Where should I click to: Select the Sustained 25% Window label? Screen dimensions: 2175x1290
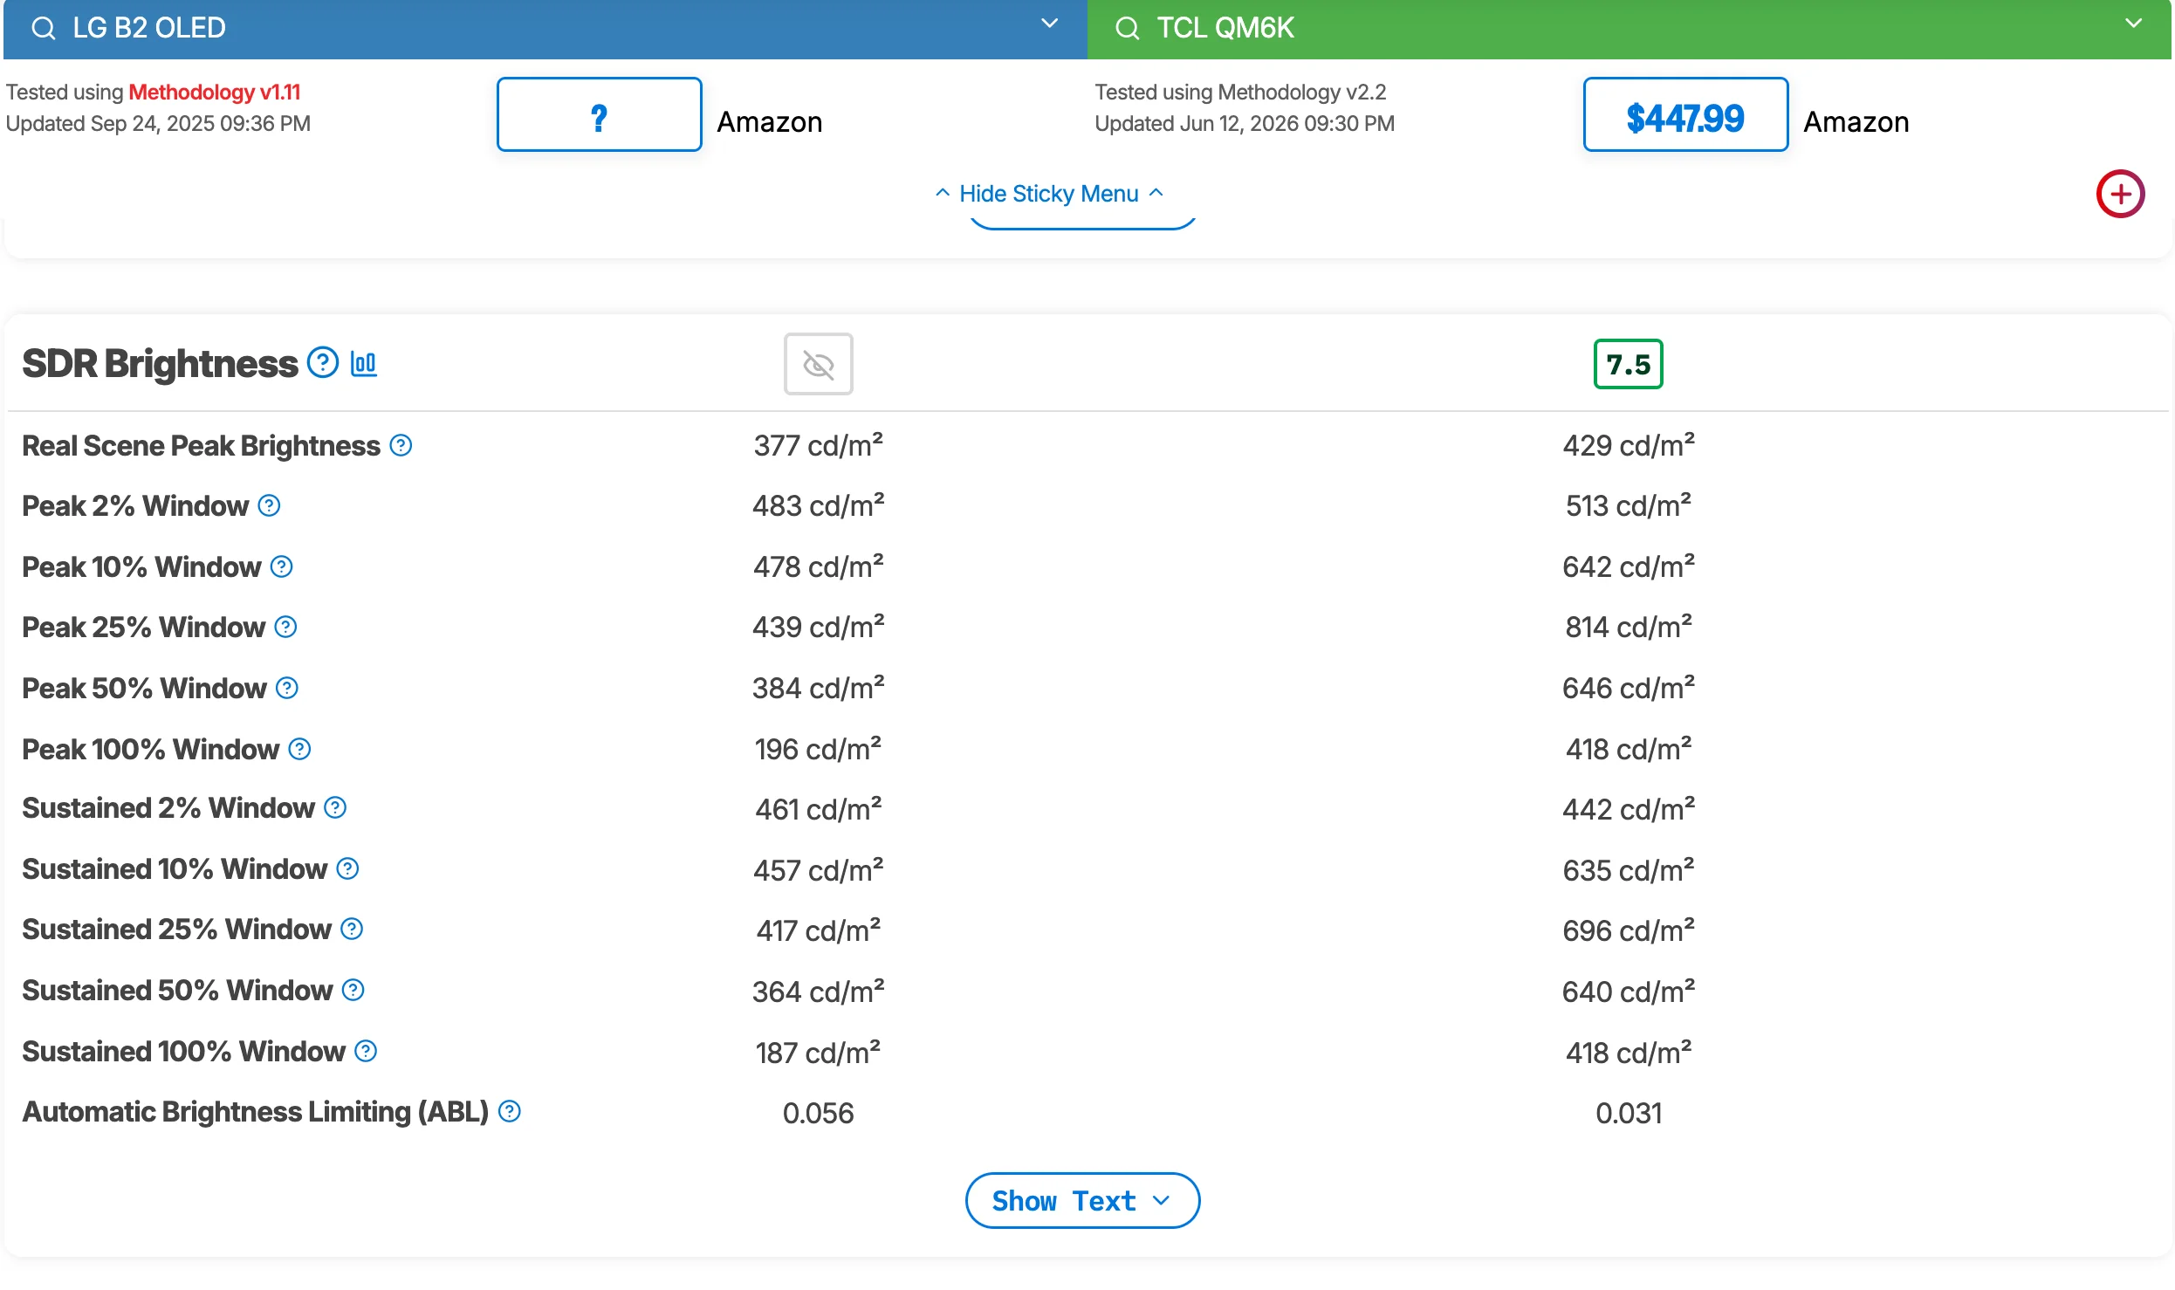pos(177,930)
